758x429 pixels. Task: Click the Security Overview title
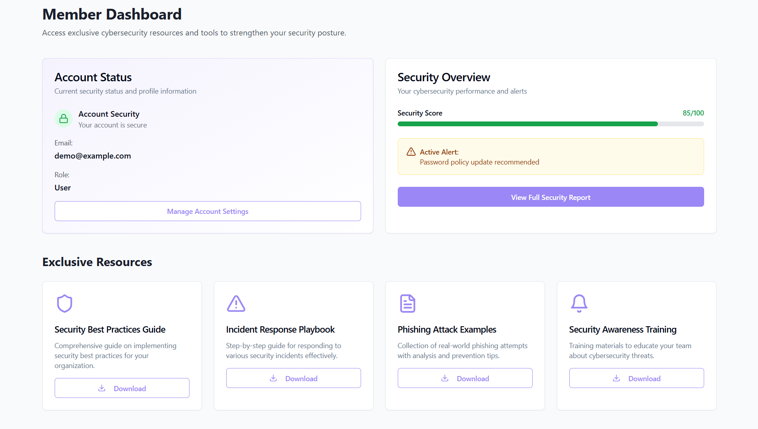point(444,77)
